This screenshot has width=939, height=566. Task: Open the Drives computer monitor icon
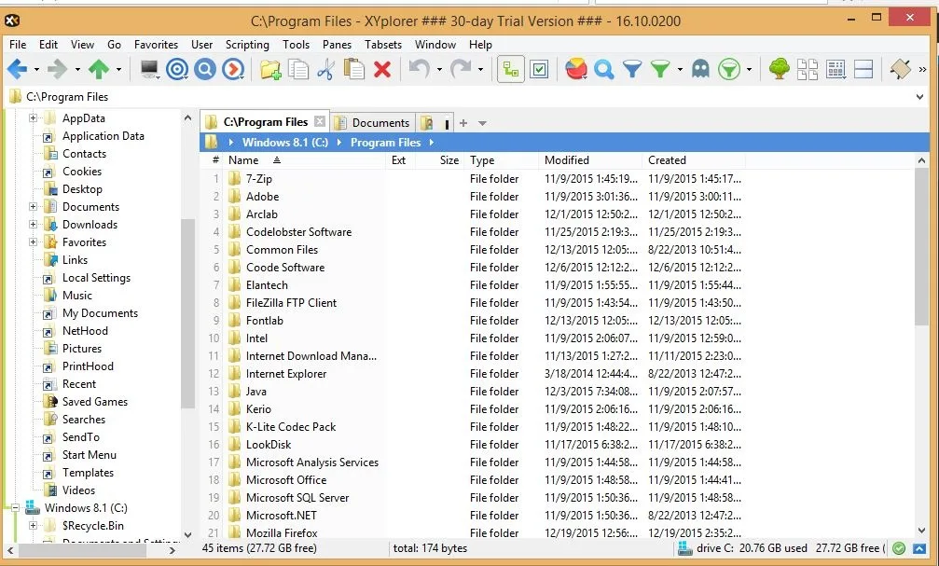coord(149,70)
